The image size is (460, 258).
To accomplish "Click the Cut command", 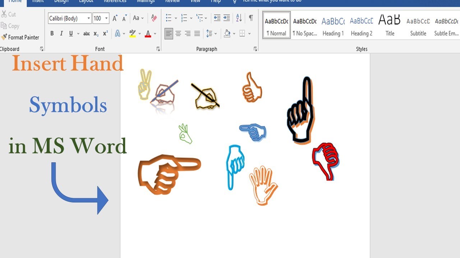I will pyautogui.click(x=8, y=14).
